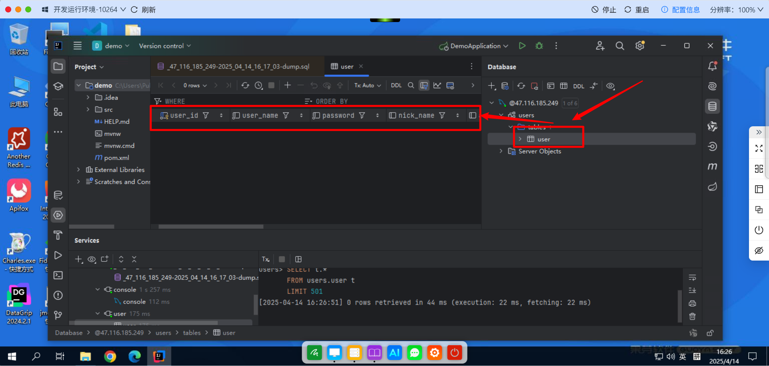This screenshot has height=366, width=769.
Task: Close the user editor tab
Action: [361, 66]
